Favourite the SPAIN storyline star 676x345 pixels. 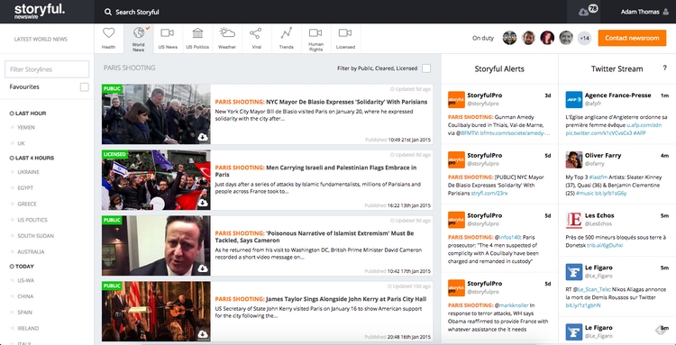(x=12, y=313)
